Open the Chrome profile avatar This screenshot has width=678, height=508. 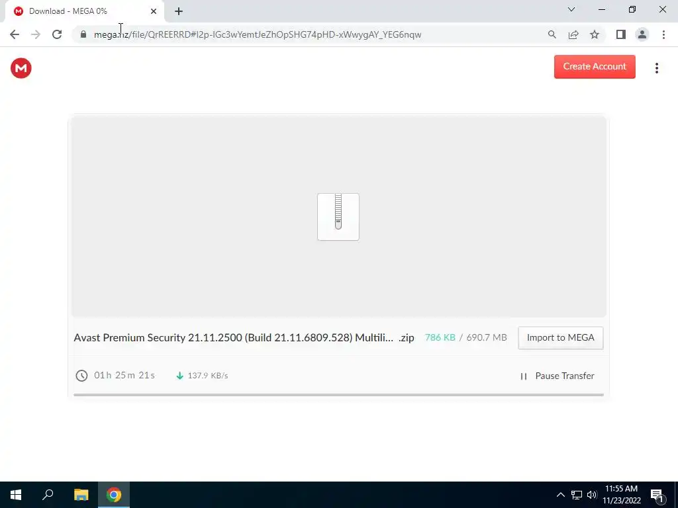point(642,34)
